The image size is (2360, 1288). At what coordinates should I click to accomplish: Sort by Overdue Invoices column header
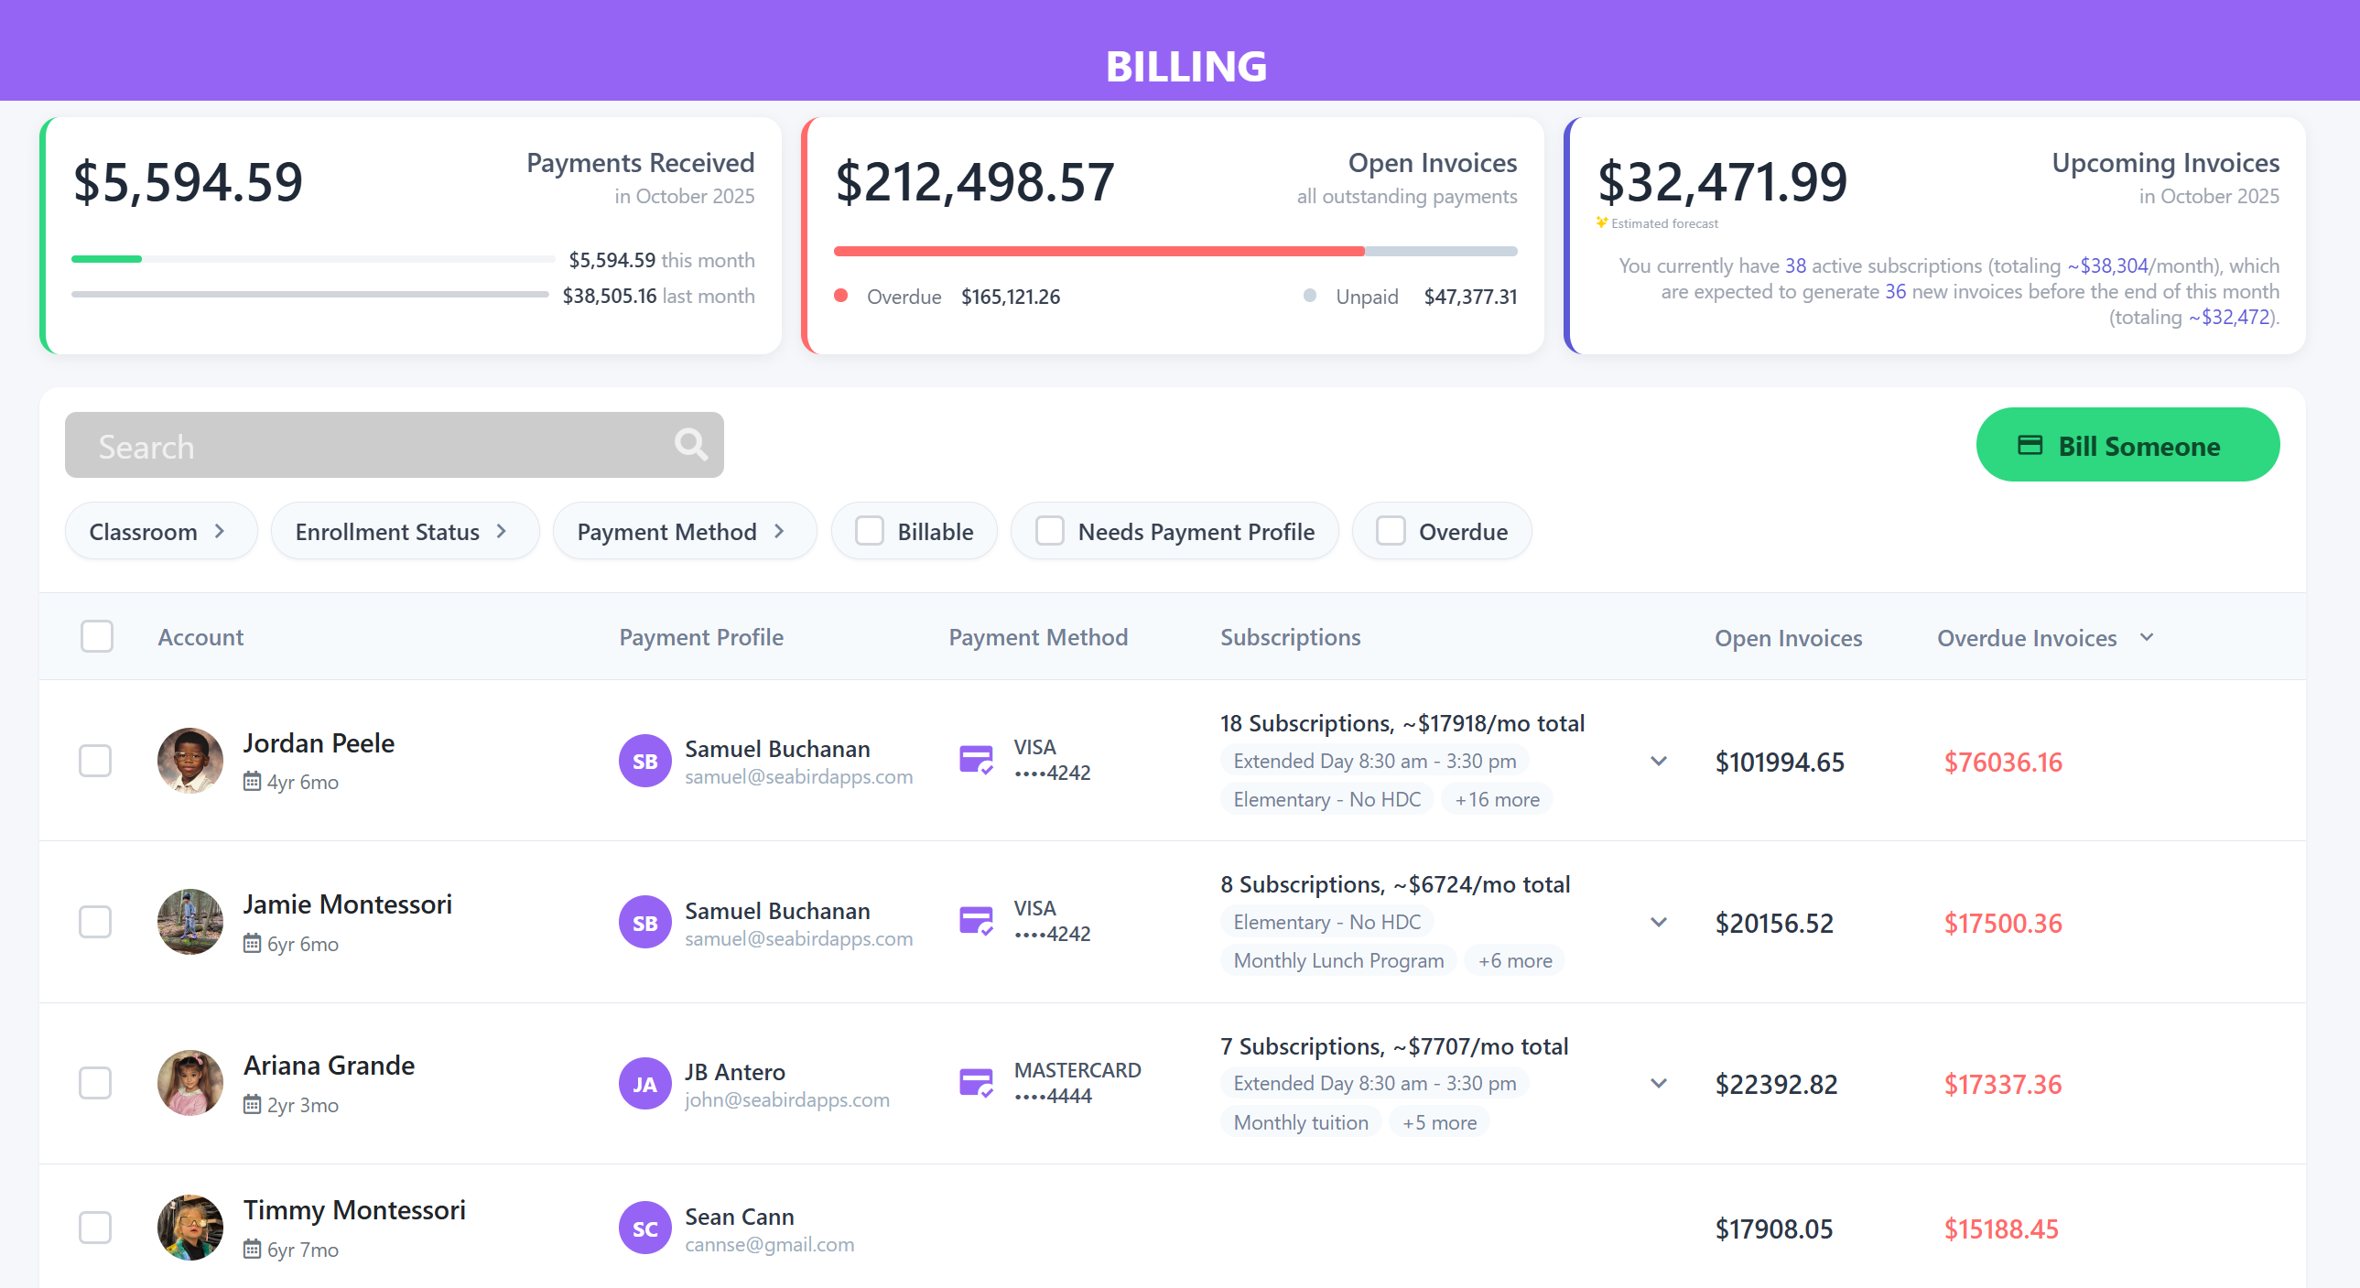[2026, 637]
